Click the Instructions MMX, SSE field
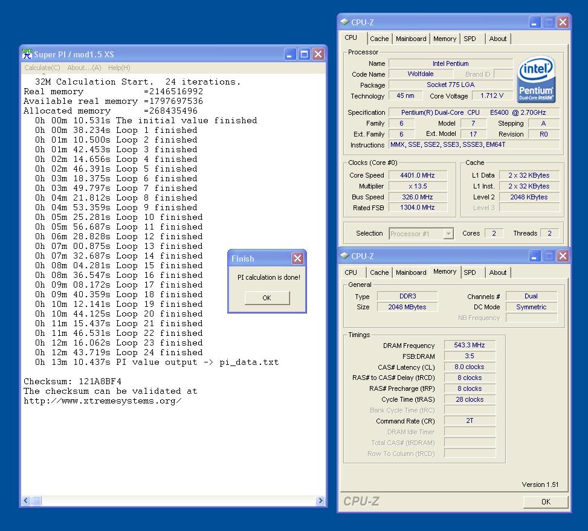 (474, 144)
